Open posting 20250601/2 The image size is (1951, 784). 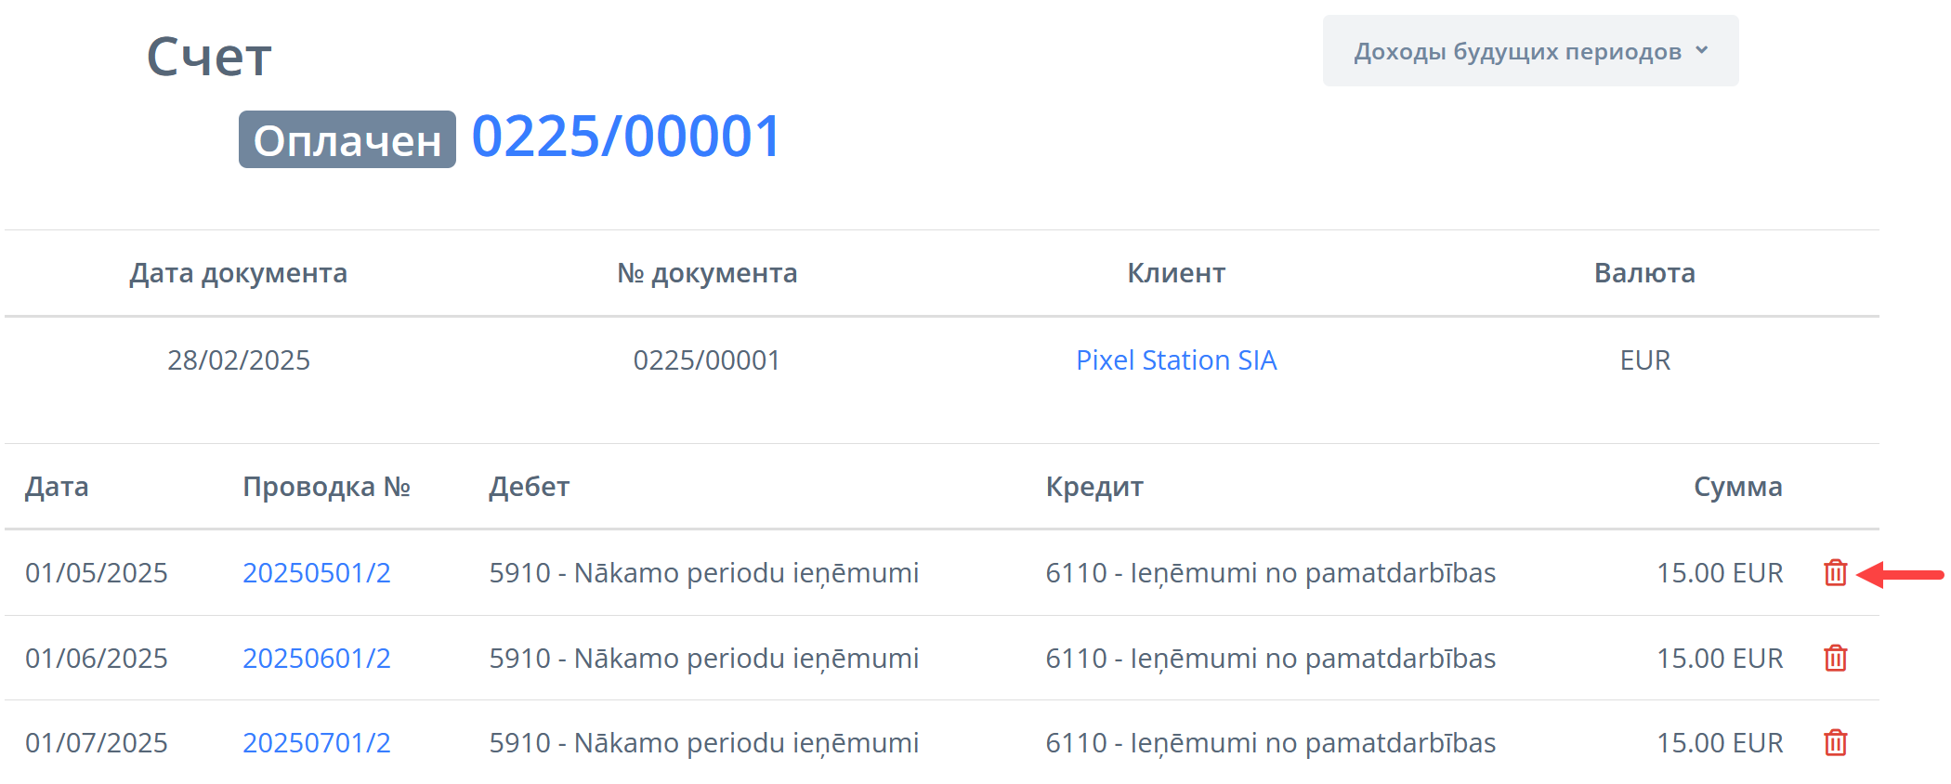317,659
